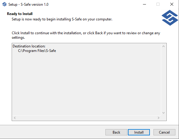Close the setup window
Screen dimensions: 179x139
tap(172, 4)
